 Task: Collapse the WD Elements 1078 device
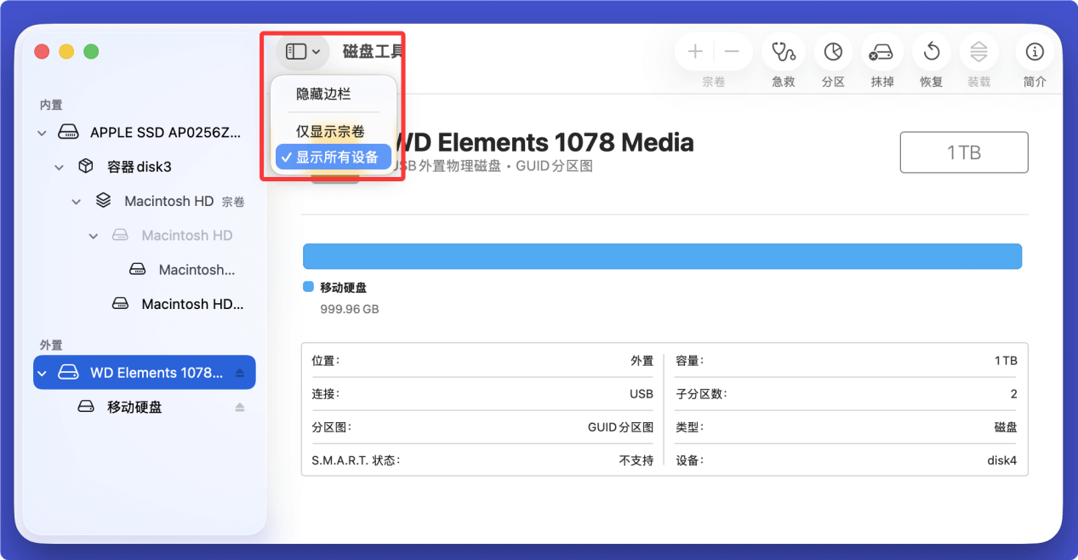(41, 372)
